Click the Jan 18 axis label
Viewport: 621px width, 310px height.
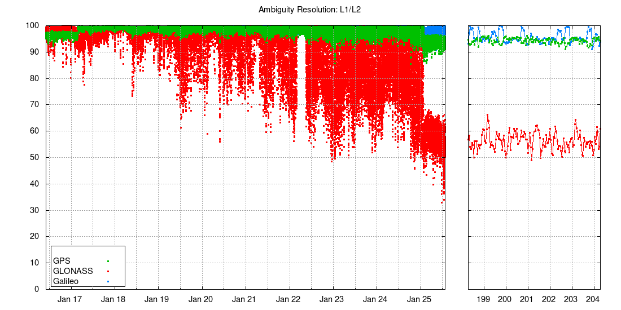[x=114, y=299]
